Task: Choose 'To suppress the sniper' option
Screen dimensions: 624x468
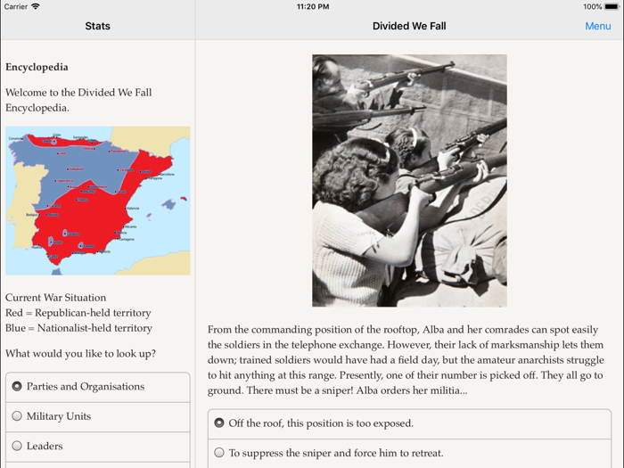Action: click(409, 453)
